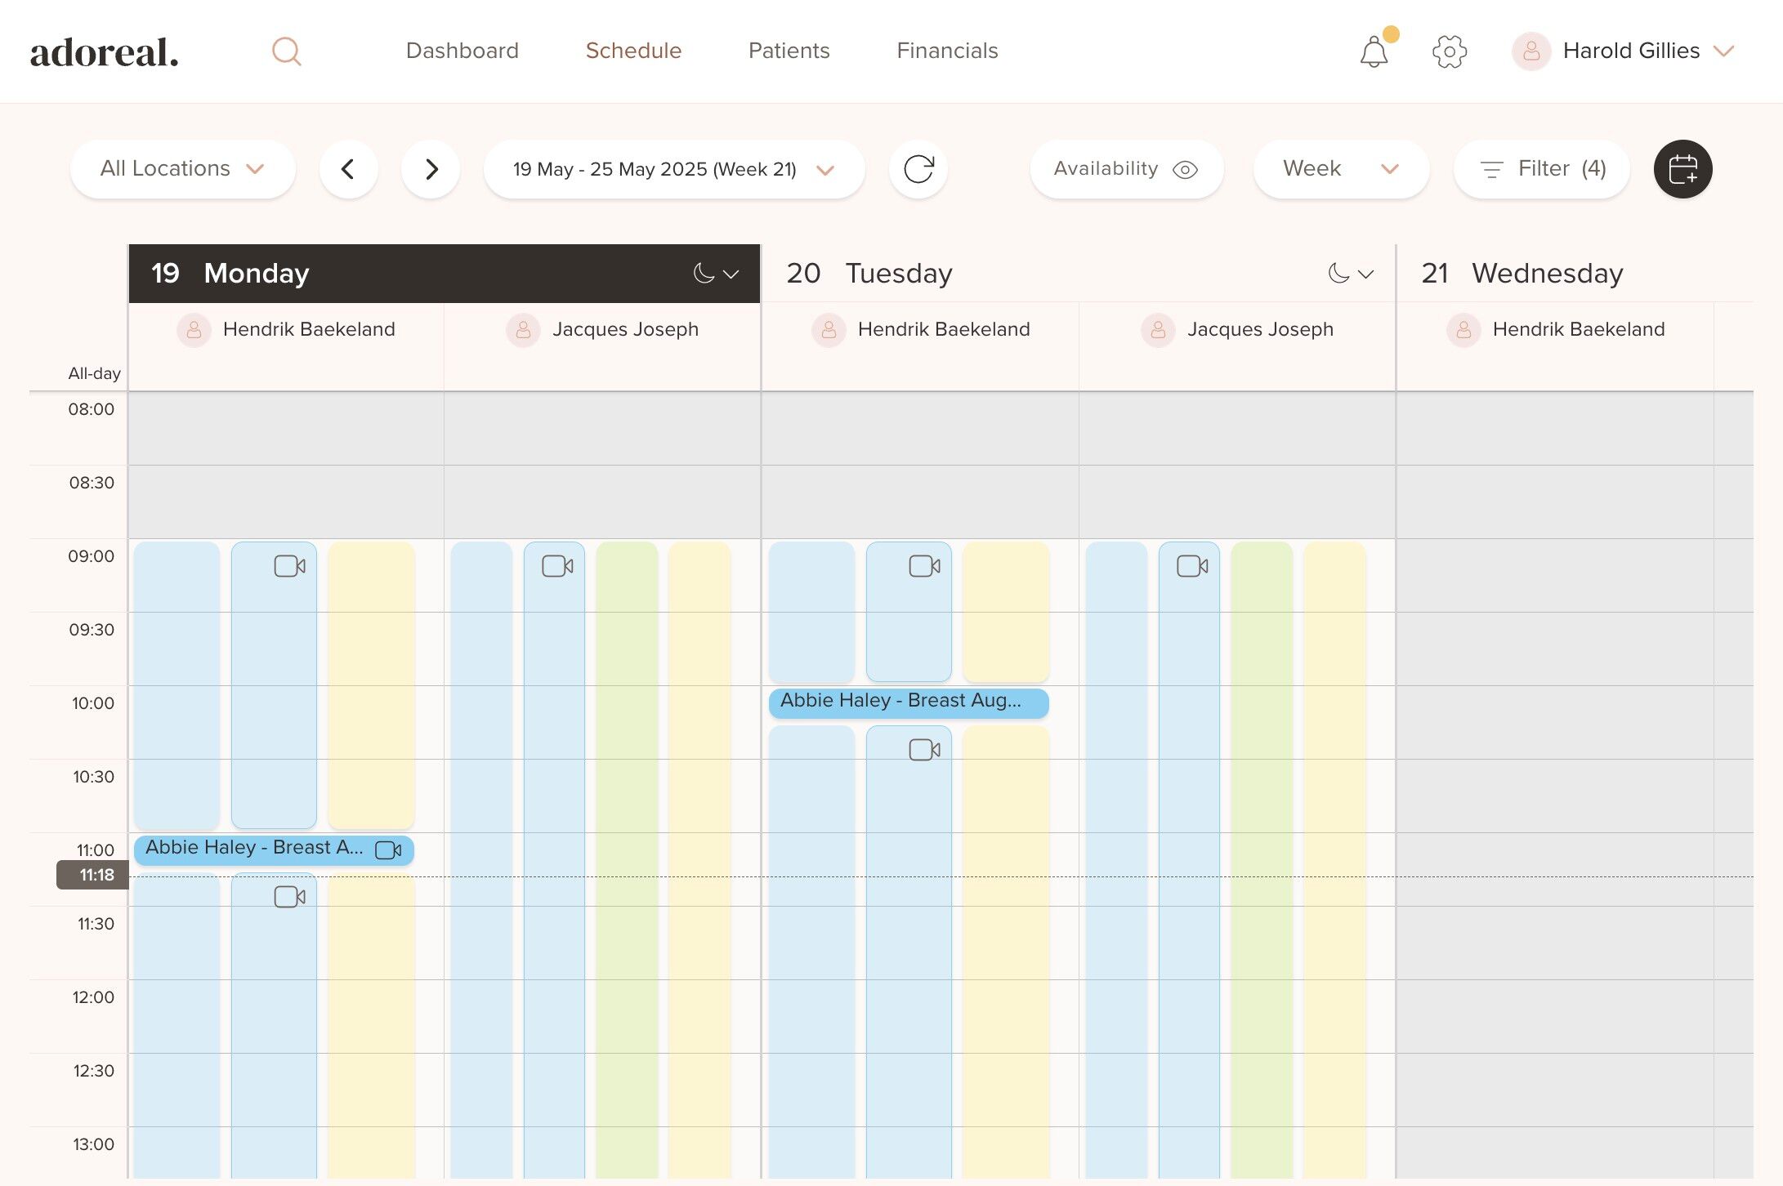Open the Week view dropdown
Image resolution: width=1783 pixels, height=1186 pixels.
[1340, 169]
